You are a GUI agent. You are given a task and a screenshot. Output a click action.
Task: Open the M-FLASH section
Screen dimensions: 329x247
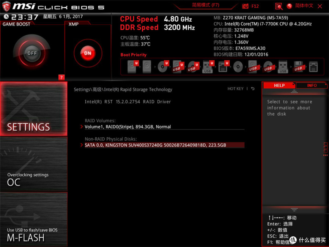(x=34, y=220)
